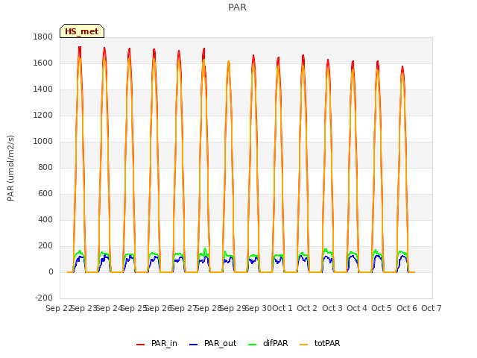
Task: Click the 1400 y-axis tick label
Action: click(43, 89)
